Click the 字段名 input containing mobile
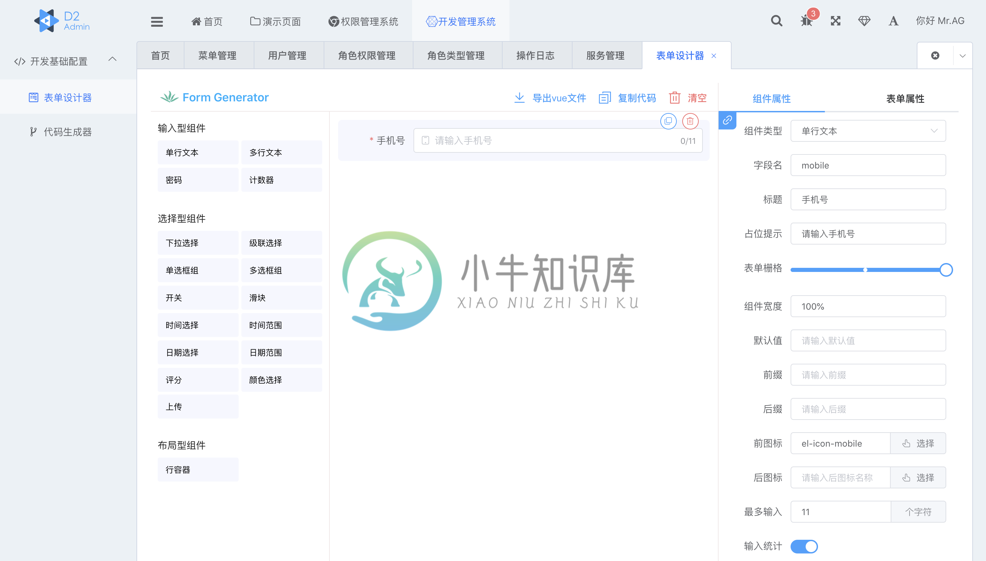 (x=868, y=165)
